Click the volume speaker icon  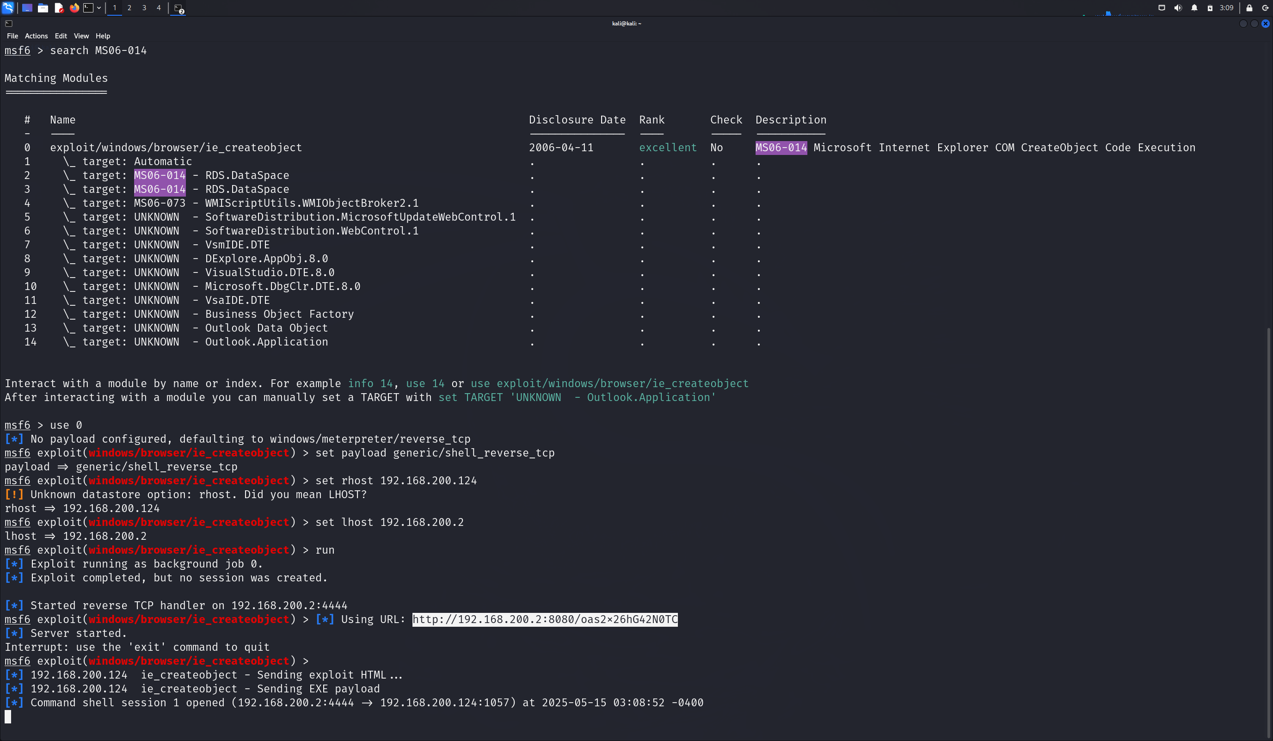point(1178,7)
